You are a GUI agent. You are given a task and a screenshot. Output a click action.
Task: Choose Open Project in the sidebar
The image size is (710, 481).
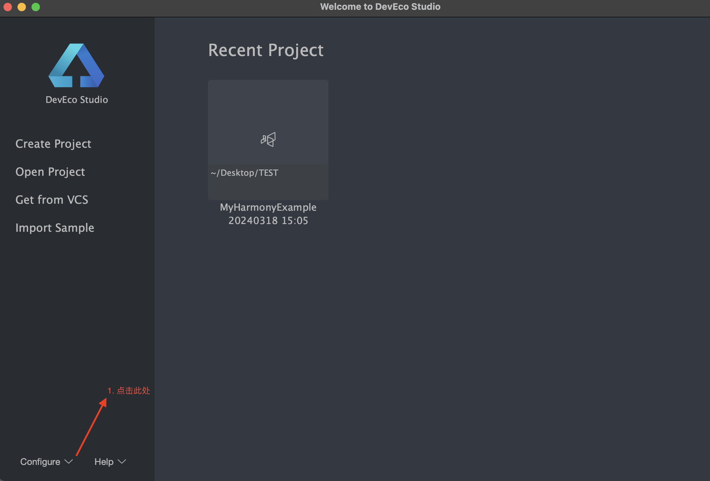pyautogui.click(x=50, y=172)
